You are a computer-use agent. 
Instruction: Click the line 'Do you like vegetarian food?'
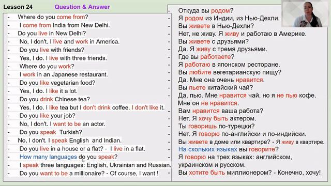pyautogui.click(x=57, y=83)
